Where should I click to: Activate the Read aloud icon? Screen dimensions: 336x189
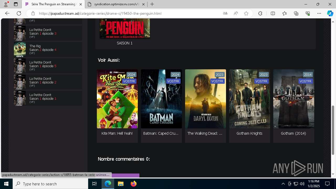(x=236, y=13)
